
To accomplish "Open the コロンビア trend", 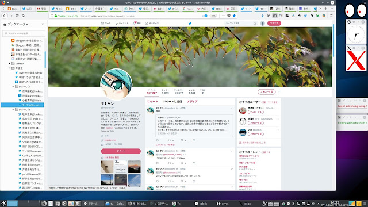I will (244, 174).
